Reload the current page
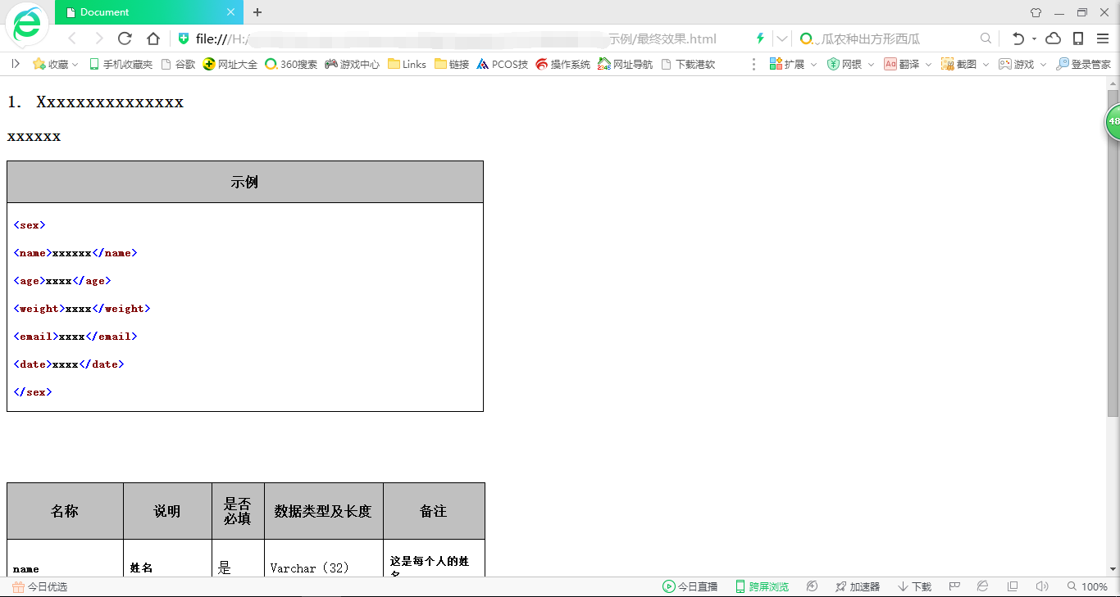 tap(125, 38)
